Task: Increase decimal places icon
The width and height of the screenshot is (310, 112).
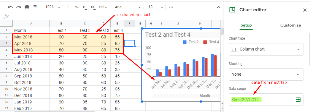Action: click(93, 7)
